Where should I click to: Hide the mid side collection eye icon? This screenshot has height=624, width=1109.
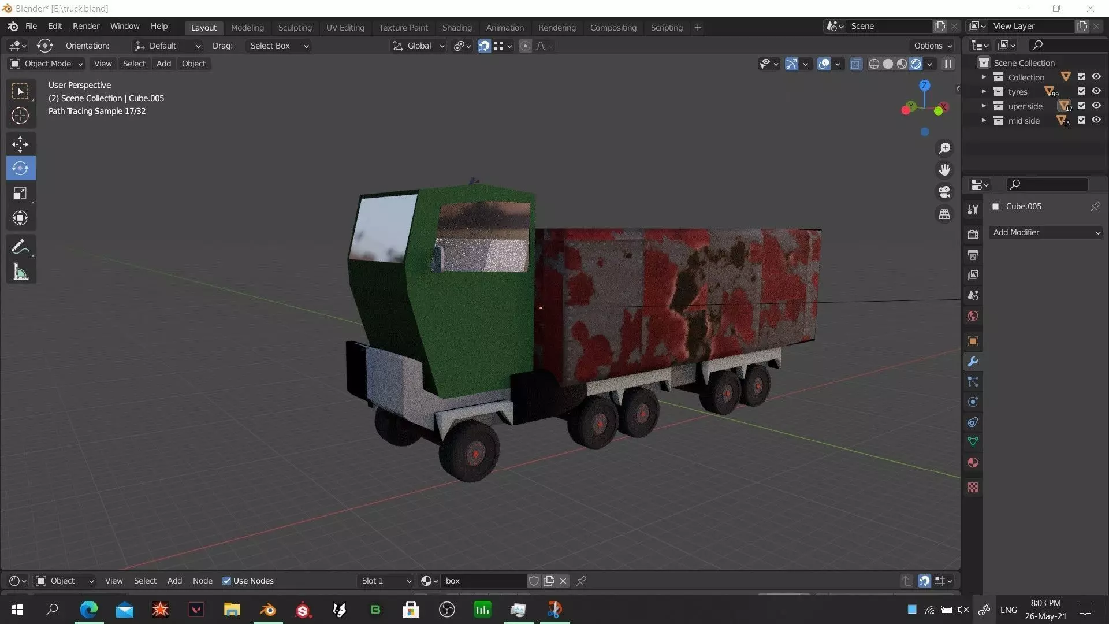[x=1096, y=120]
